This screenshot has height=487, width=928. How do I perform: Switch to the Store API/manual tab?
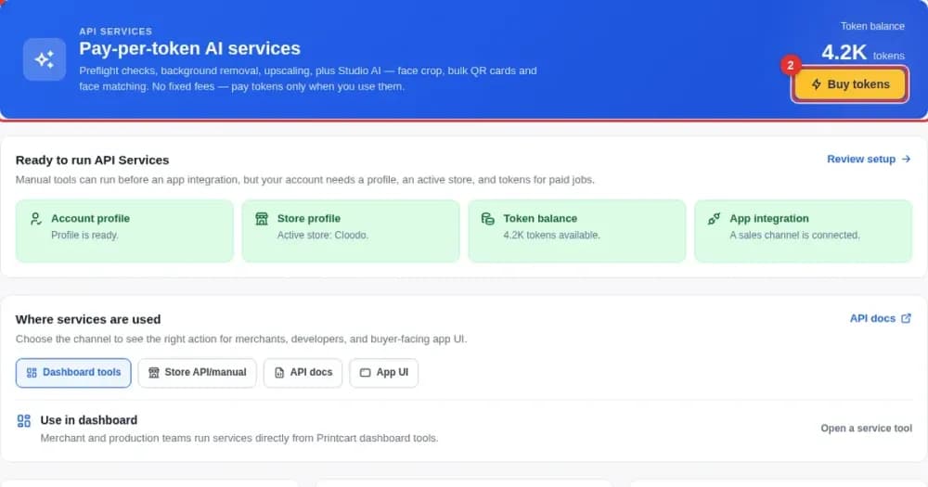tap(197, 373)
